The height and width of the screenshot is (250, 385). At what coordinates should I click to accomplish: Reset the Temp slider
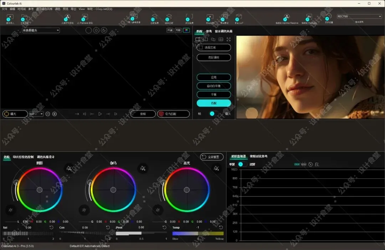(221, 228)
